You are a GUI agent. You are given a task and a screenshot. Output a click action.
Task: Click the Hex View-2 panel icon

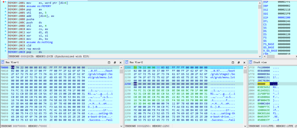[x=127, y=62]
